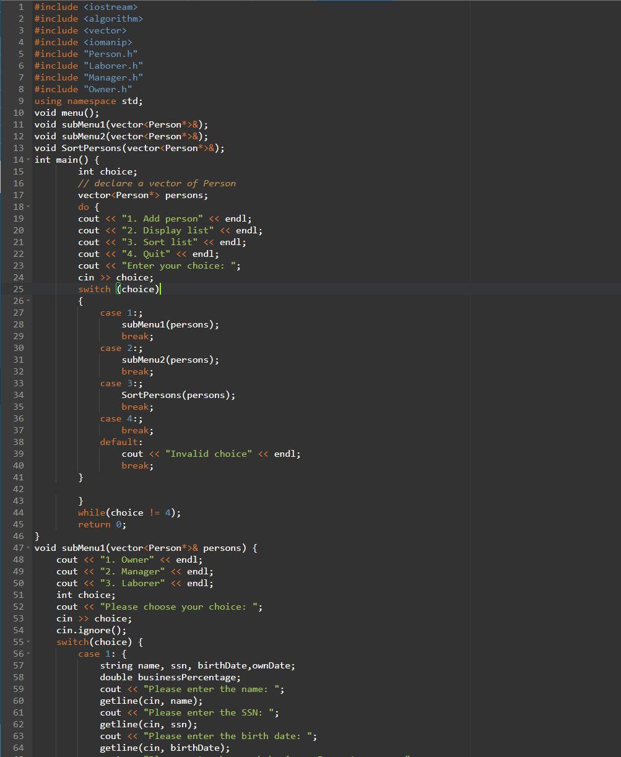Click the "// declare a vector of Person" comment
The height and width of the screenshot is (757, 621).
pos(157,183)
